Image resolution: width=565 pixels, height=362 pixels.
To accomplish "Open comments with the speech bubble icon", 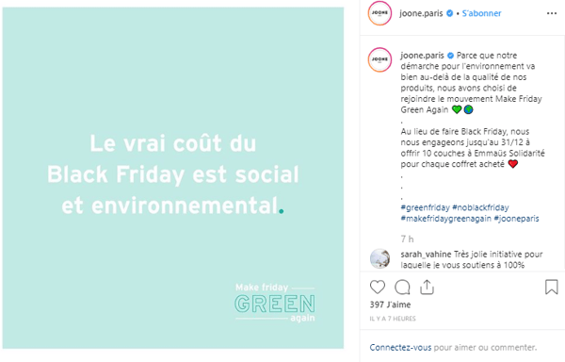I will (x=402, y=288).
